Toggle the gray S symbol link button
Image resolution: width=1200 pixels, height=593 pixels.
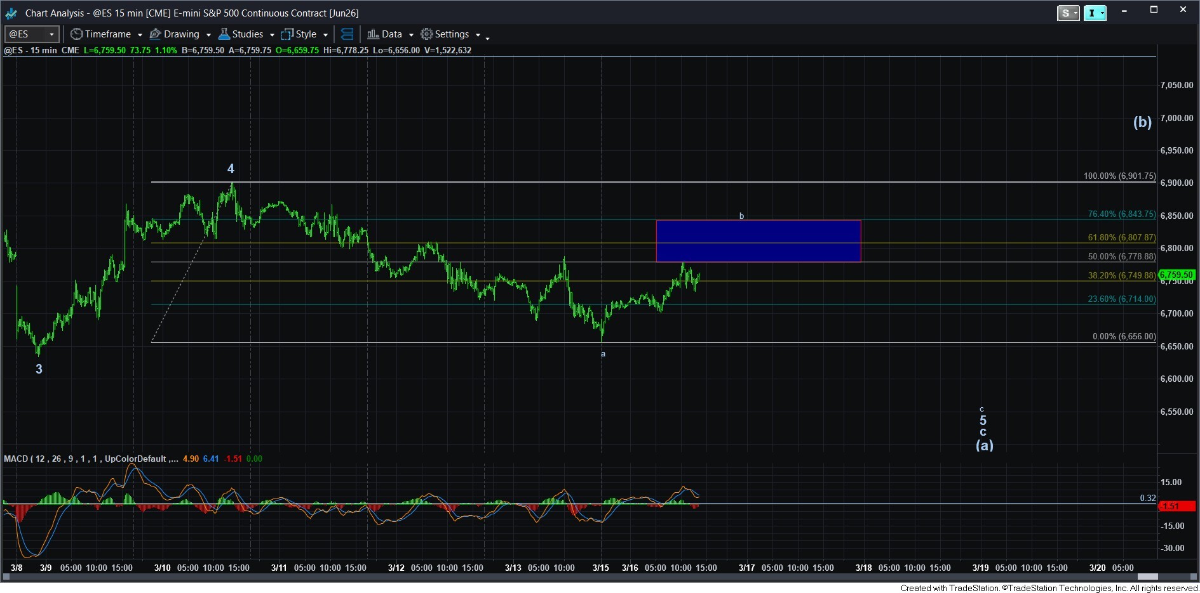point(1068,13)
